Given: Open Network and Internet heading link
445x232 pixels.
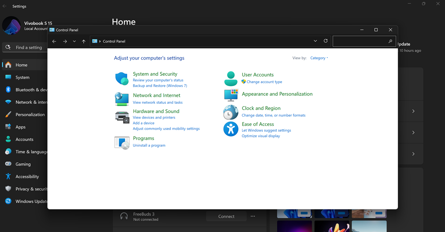Looking at the screenshot, I should pyautogui.click(x=157, y=95).
